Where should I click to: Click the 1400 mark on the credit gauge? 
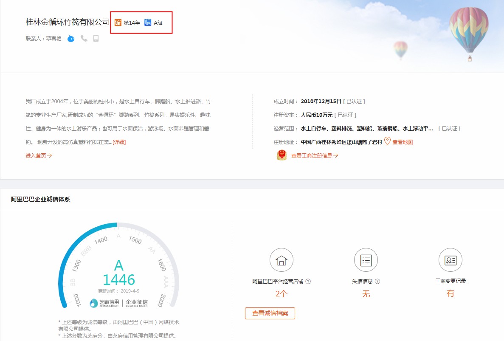click(x=101, y=240)
